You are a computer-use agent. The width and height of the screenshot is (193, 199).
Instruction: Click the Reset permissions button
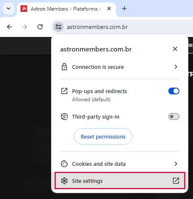click(x=103, y=136)
